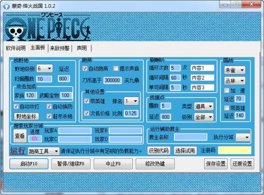The image size is (264, 195).
Task: Open the 跑商工具 run mode dropdown
Action: pyautogui.click(x=43, y=151)
